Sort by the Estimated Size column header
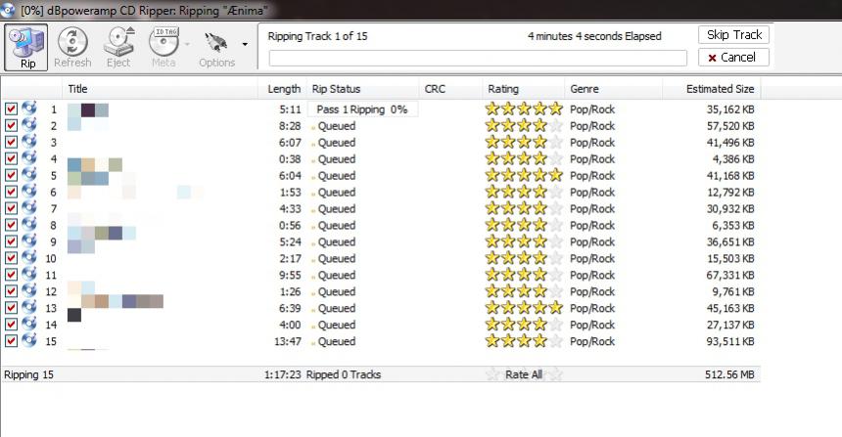Screen dimensions: 842x437 (723, 89)
